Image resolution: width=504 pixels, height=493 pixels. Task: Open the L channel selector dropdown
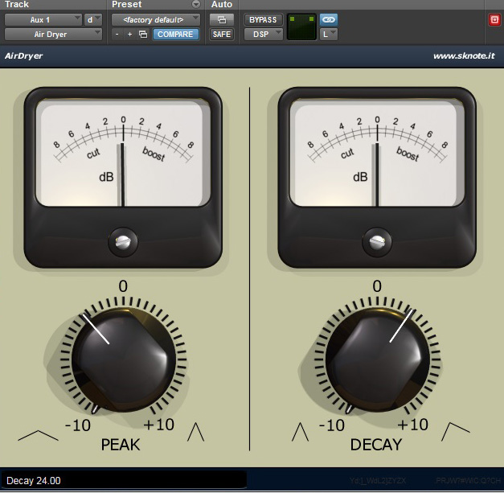(x=329, y=35)
